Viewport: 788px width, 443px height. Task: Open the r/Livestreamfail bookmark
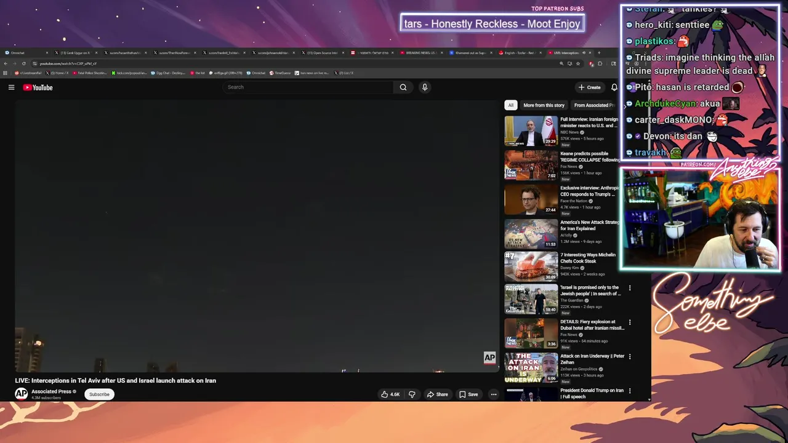click(x=29, y=73)
